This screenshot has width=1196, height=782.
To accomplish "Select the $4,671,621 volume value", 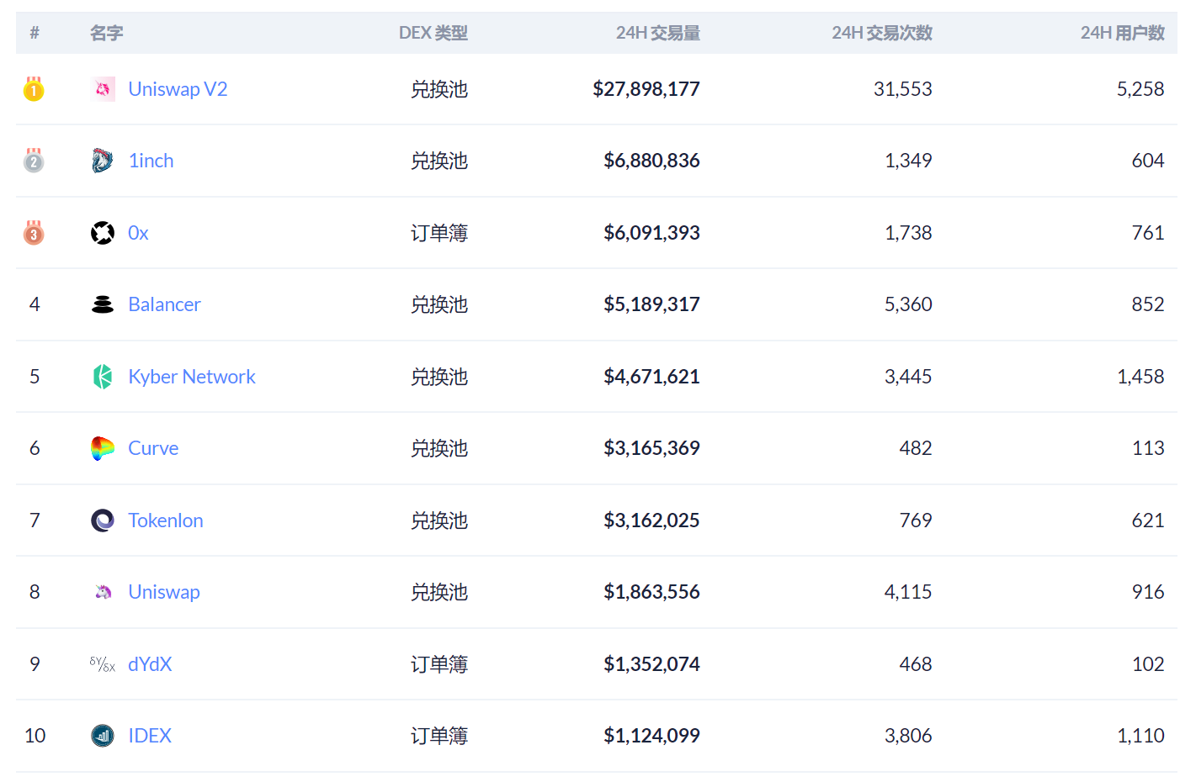I will pos(651,377).
